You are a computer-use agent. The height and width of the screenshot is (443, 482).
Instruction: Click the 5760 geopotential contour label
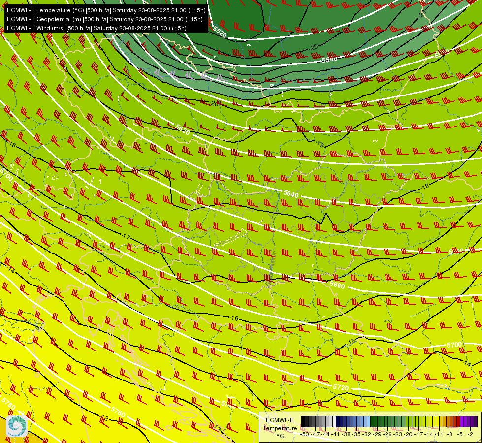[118, 411]
